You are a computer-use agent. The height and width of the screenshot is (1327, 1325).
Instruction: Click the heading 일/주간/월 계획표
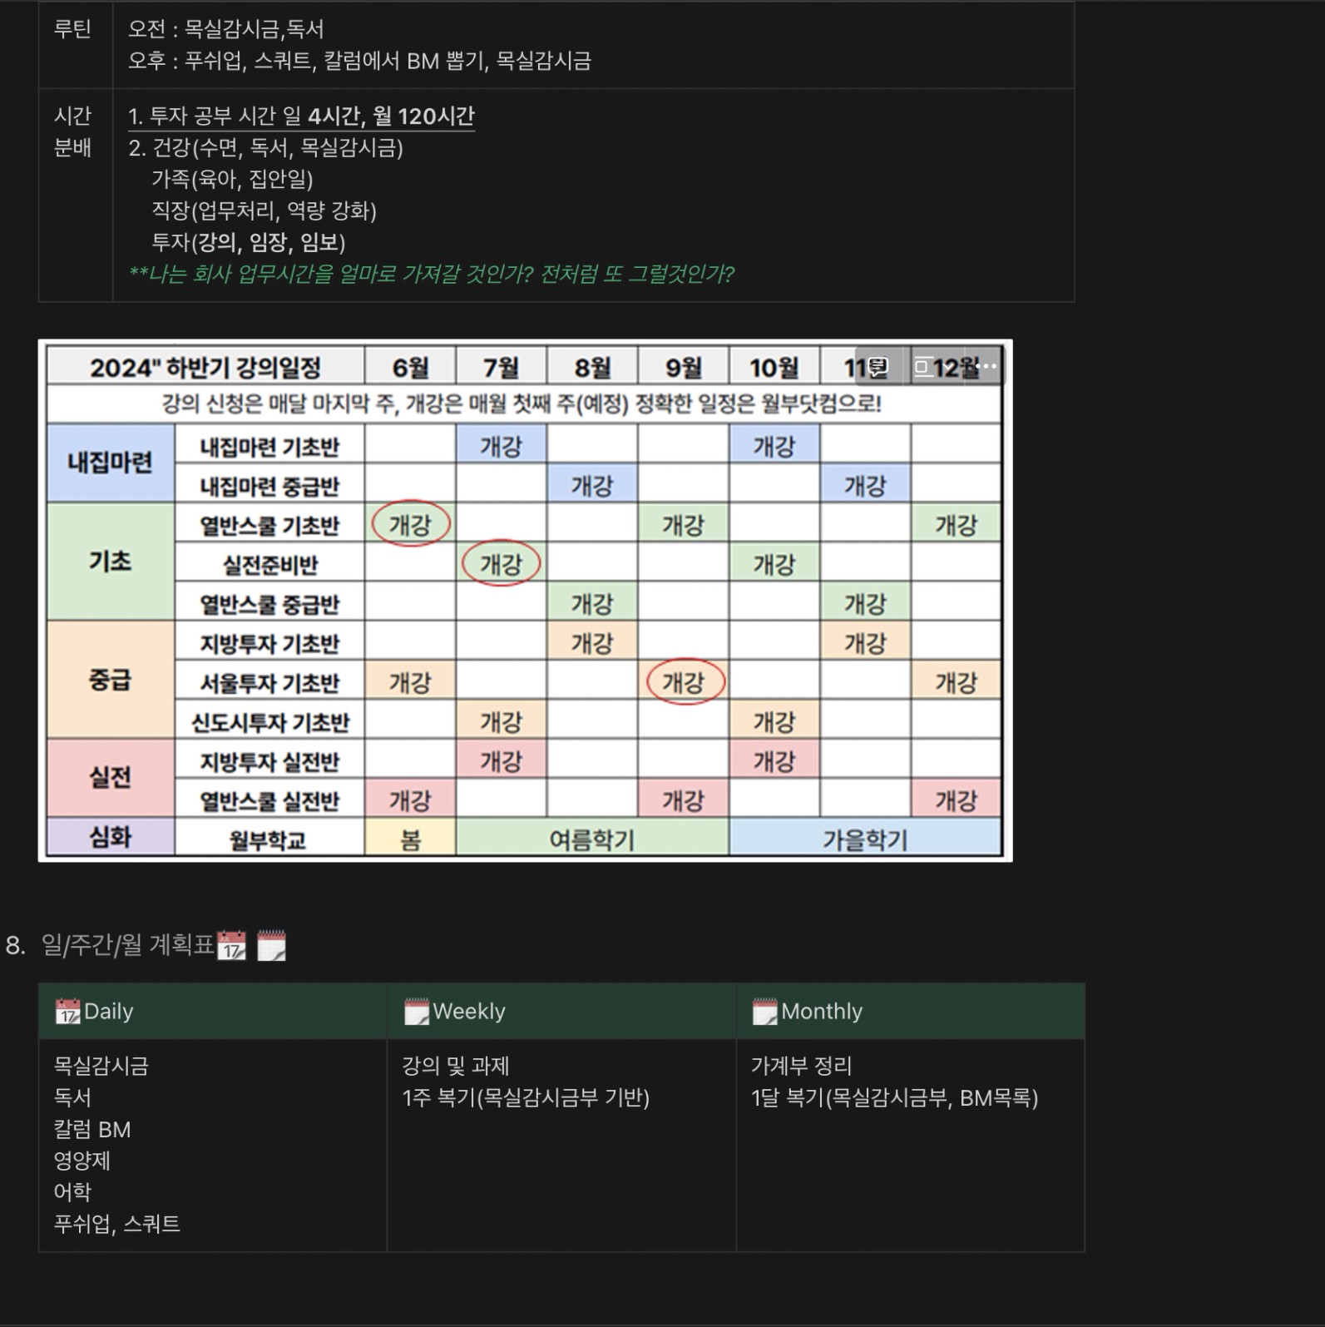pyautogui.click(x=128, y=945)
